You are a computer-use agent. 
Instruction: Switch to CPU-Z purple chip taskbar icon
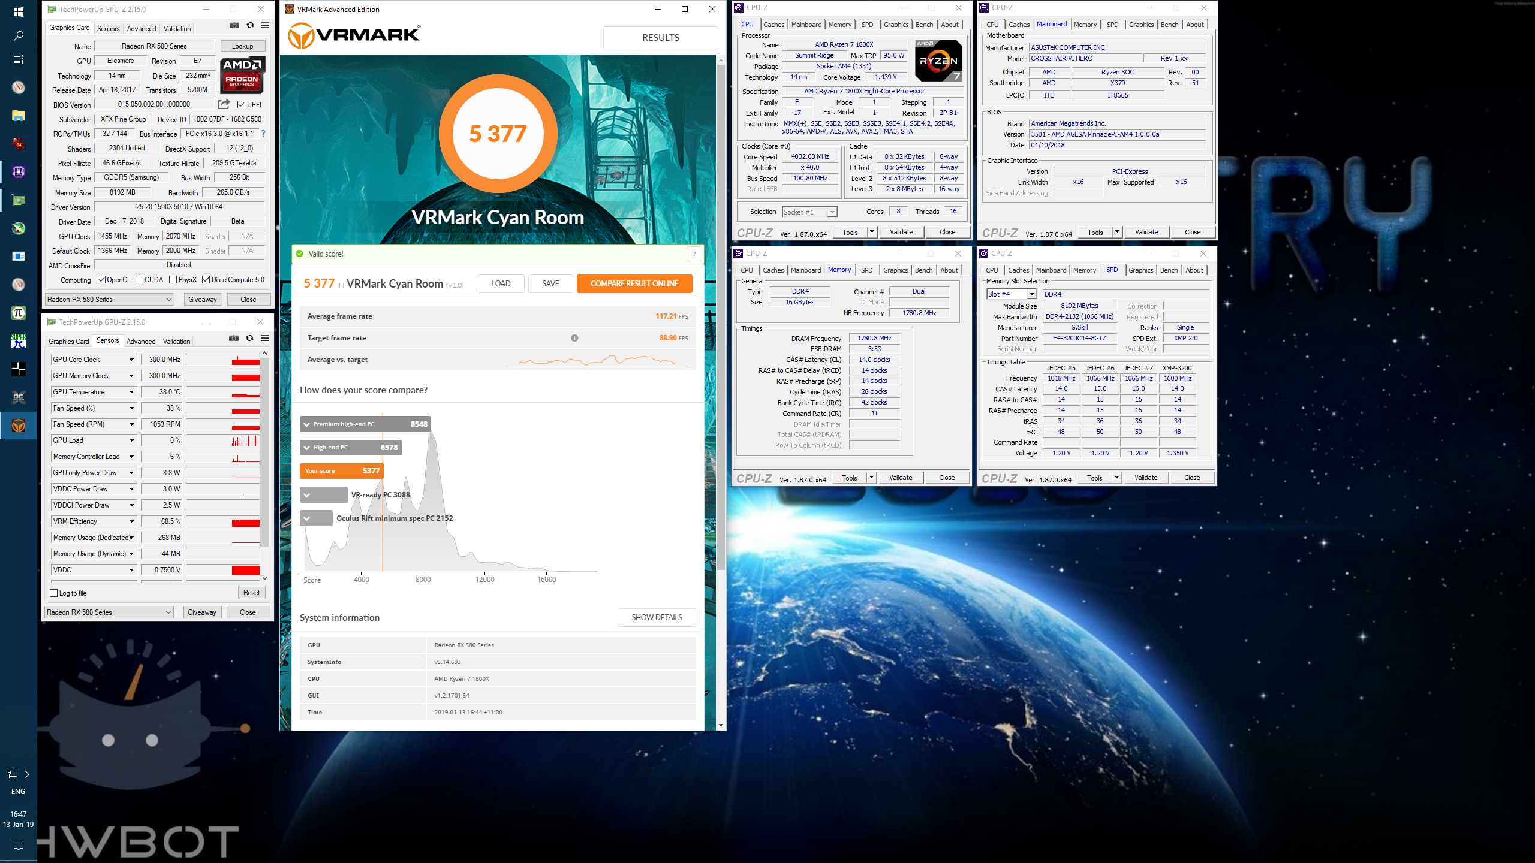18,173
